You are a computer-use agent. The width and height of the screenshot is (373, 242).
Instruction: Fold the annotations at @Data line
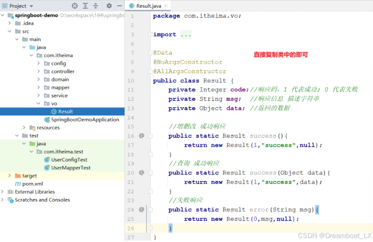click(150, 53)
